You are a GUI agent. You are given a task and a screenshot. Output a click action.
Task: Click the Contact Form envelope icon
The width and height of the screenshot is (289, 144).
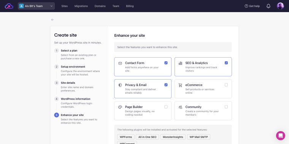(120, 63)
